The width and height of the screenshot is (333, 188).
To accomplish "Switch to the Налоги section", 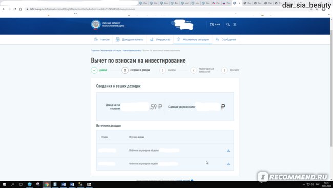I will [102, 40].
